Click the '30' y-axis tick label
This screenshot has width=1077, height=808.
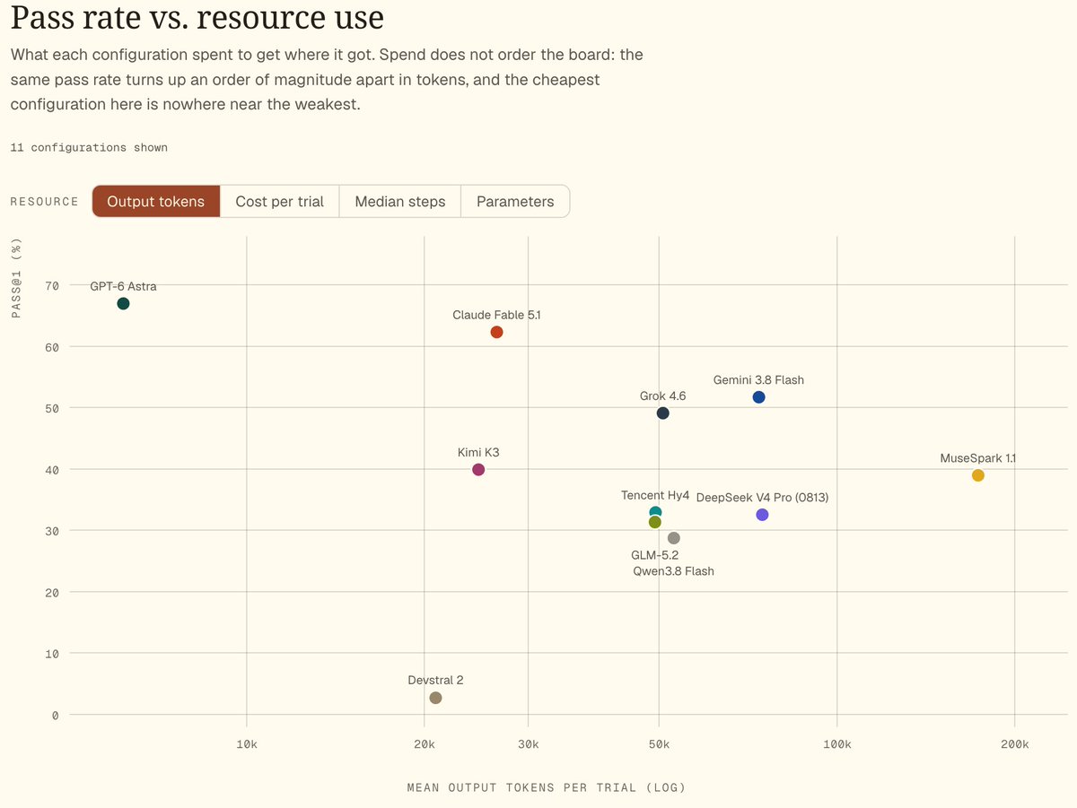point(52,531)
